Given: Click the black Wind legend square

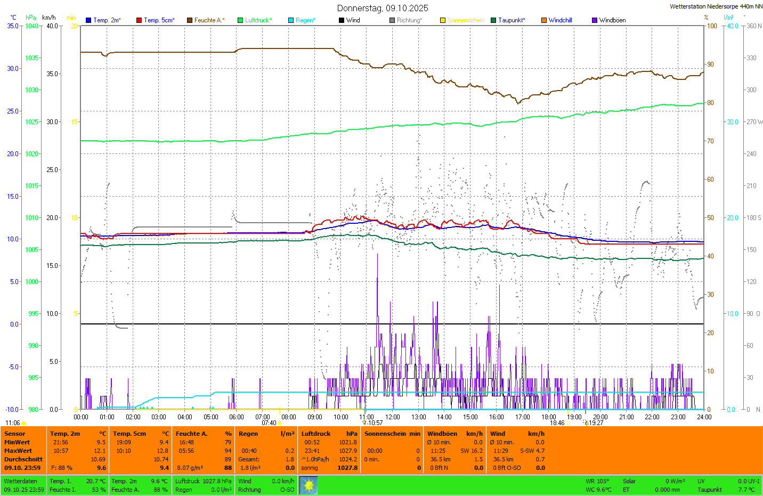Looking at the screenshot, I should coord(342,20).
